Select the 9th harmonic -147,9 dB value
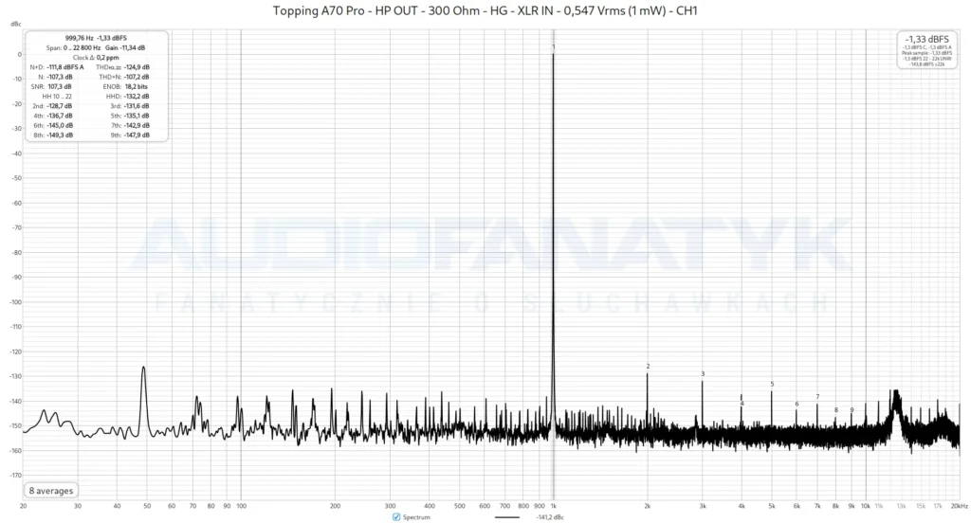This screenshot has height=523, width=971. [137, 135]
